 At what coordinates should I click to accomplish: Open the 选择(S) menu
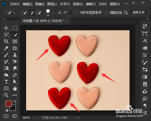pyautogui.click(x=78, y=4)
